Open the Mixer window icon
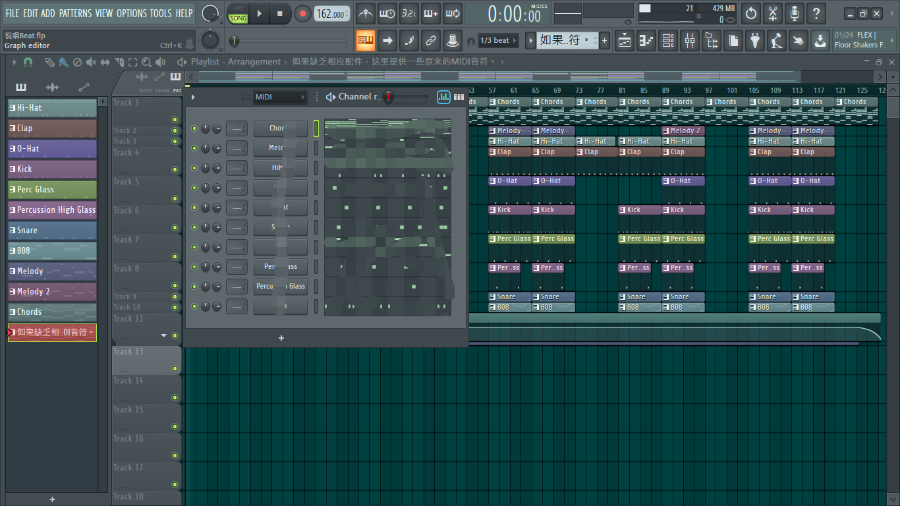This screenshot has height=506, width=900. (x=690, y=41)
